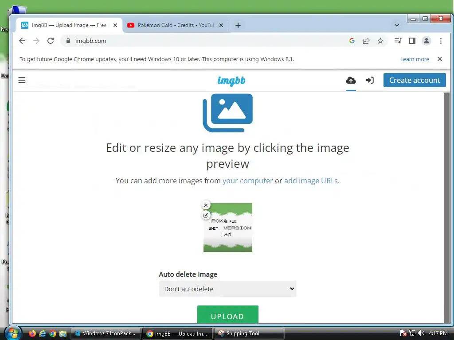Launch Chrome from the taskbar quick launch

(53, 333)
